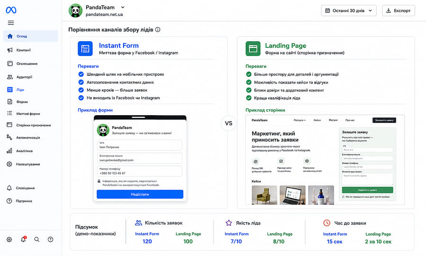Open the Огляд home item
This screenshot has width=426, height=256.
(30, 36)
